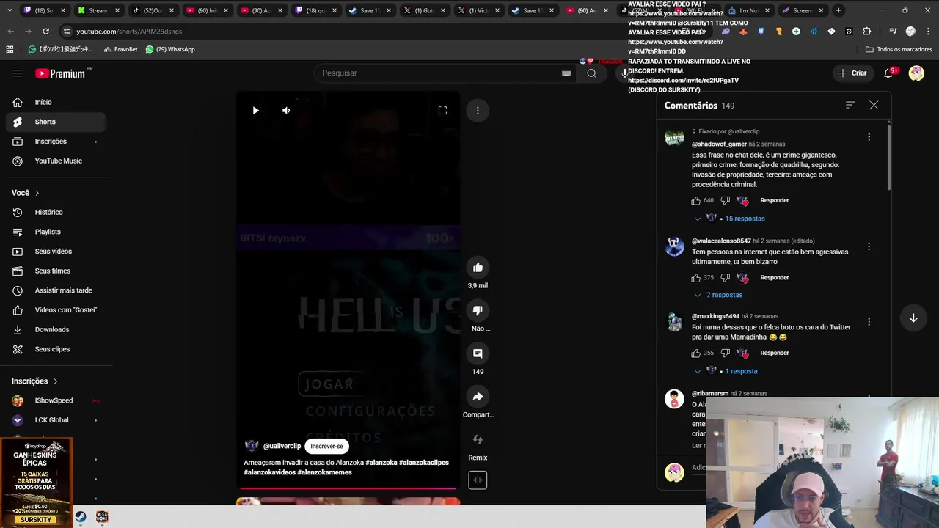Share the Short via Compartilhar
The width and height of the screenshot is (939, 528).
(478, 397)
